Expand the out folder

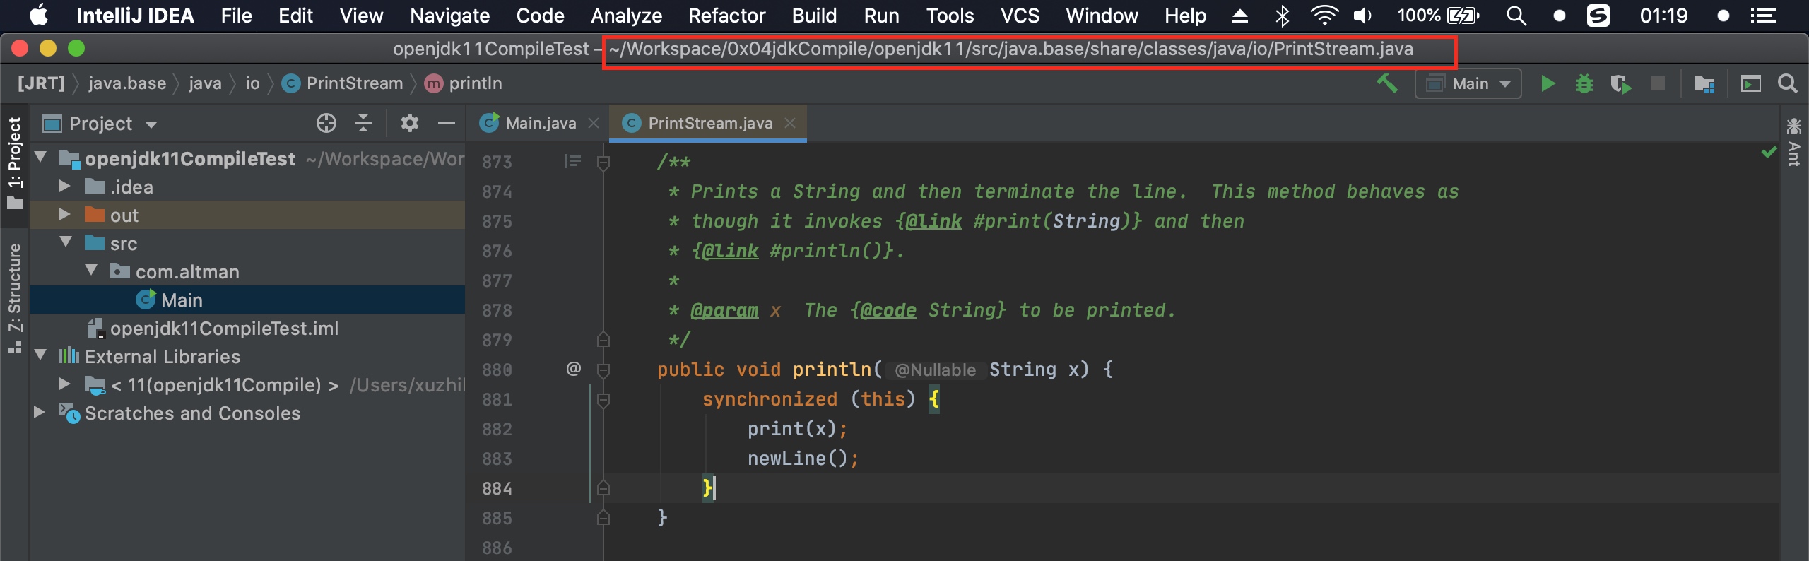click(65, 215)
